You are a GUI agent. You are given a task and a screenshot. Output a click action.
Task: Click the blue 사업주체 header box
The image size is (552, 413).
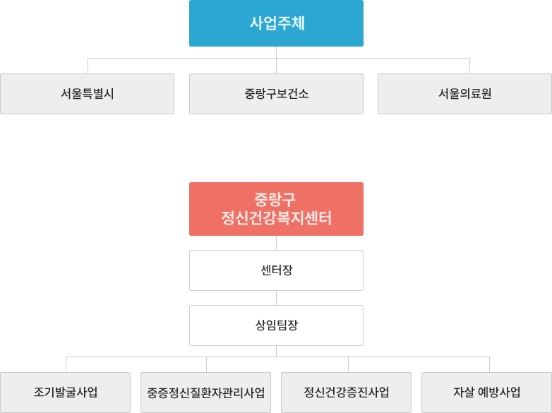[x=276, y=23]
